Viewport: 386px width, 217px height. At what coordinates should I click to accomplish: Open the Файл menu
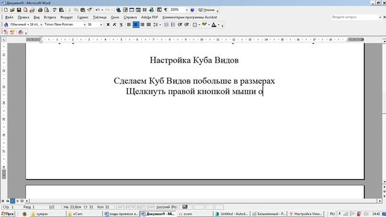pos(9,17)
